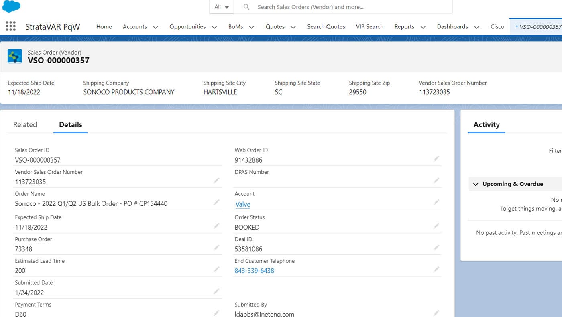Click the phone number 843-339-6438
562x317 pixels.
(x=254, y=271)
